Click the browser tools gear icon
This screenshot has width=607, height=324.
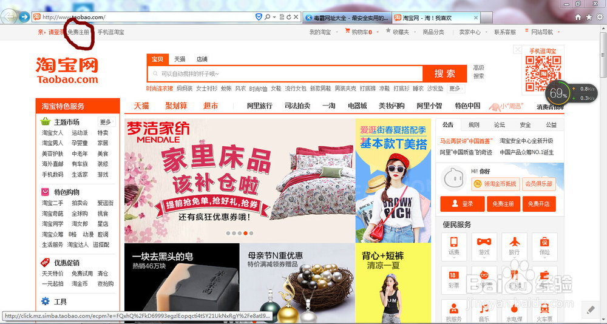click(x=600, y=17)
